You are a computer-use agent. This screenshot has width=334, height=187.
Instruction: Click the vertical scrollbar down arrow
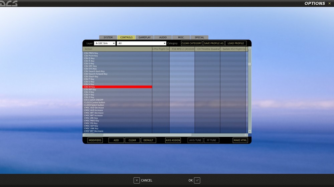(x=249, y=132)
